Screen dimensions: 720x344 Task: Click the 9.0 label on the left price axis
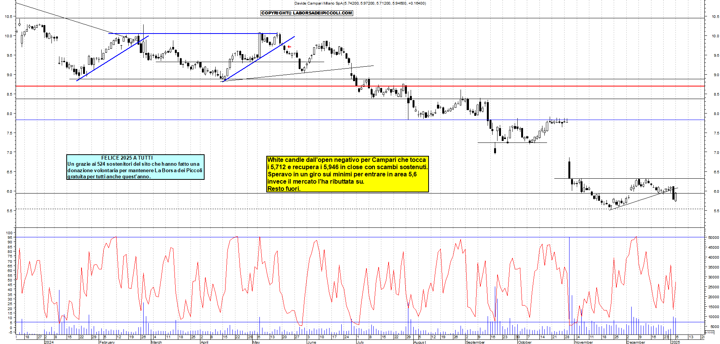pyautogui.click(x=10, y=75)
